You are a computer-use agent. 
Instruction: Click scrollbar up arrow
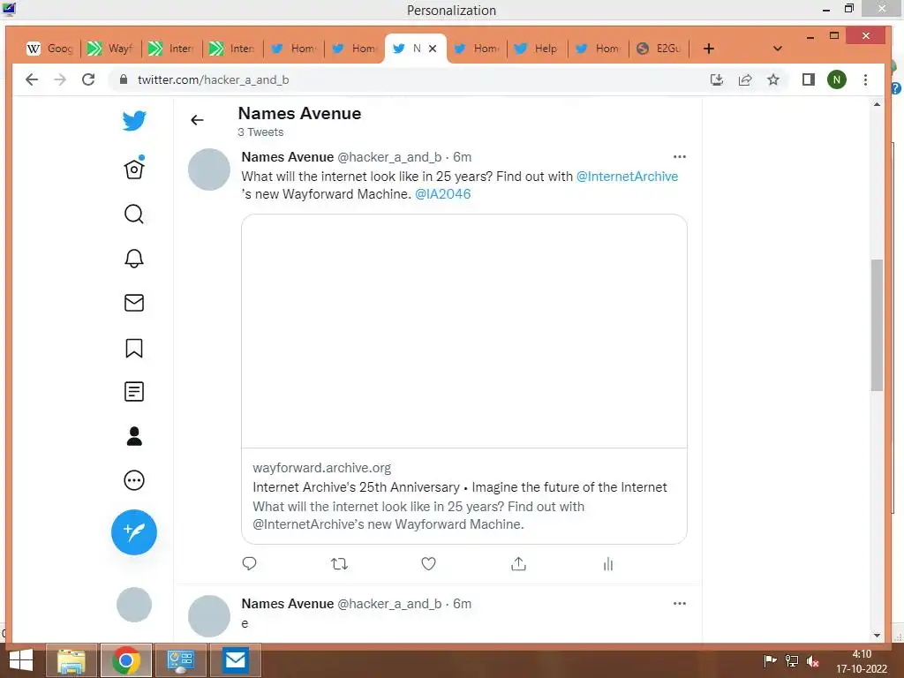(877, 104)
